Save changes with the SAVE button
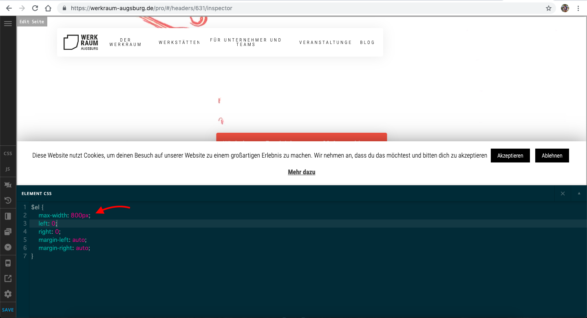The width and height of the screenshot is (587, 318). (8, 310)
